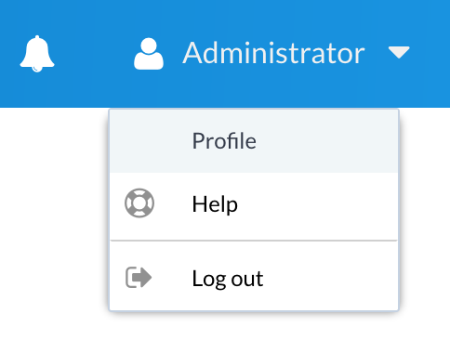Click the Administrator username label
This screenshot has width=450, height=340.
point(273,53)
